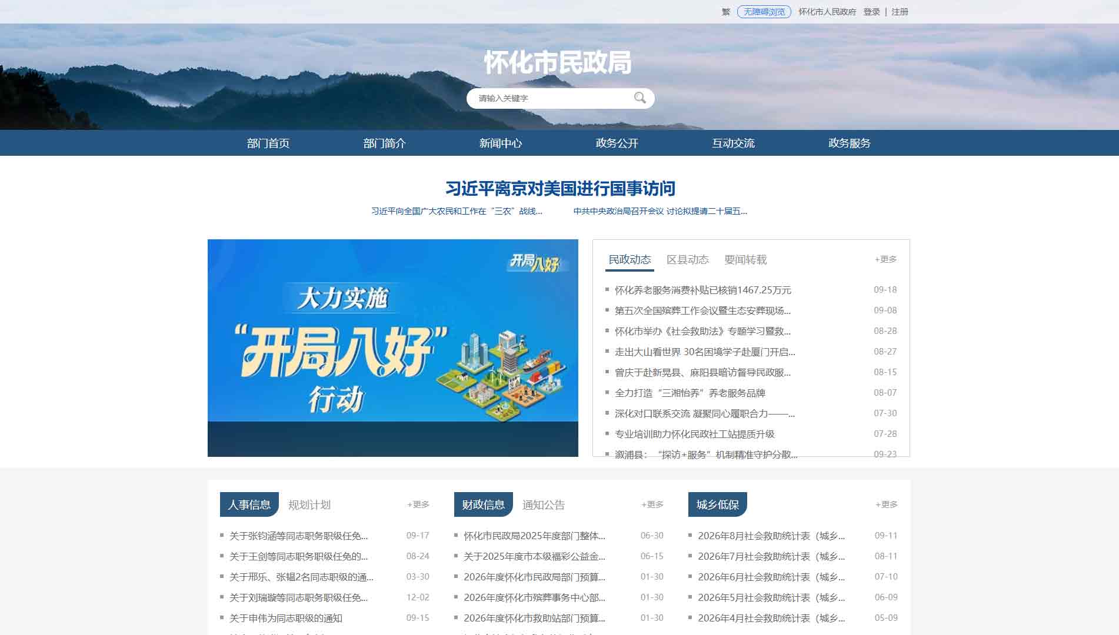Image resolution: width=1119 pixels, height=635 pixels.
Task: Open 政务服务 navigation item
Action: click(x=850, y=143)
